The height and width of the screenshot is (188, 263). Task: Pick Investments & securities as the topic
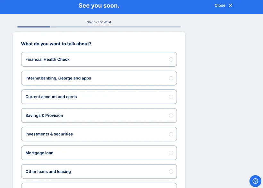coord(171,134)
